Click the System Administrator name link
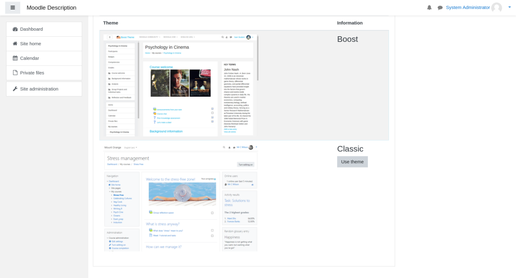 (468, 8)
